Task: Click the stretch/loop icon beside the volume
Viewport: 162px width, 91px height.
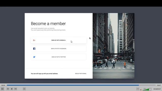Action: 138,89
